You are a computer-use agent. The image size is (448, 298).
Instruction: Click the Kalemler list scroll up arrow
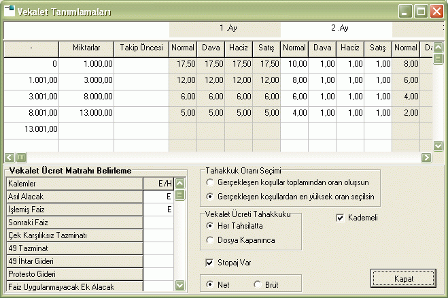pos(179,183)
